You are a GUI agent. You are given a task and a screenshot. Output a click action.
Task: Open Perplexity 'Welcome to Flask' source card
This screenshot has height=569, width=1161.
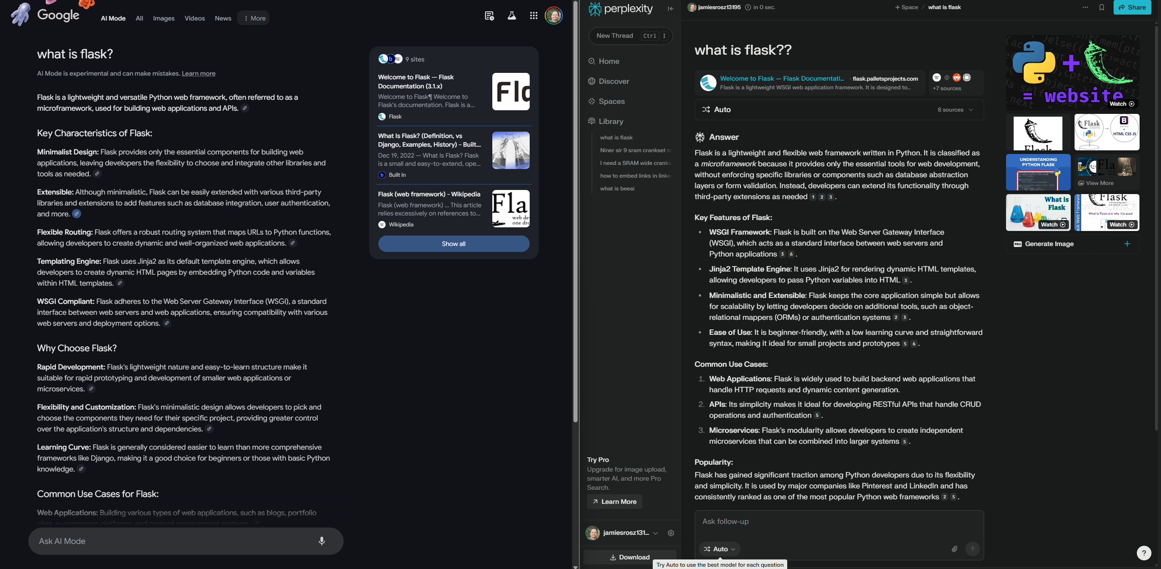point(810,82)
